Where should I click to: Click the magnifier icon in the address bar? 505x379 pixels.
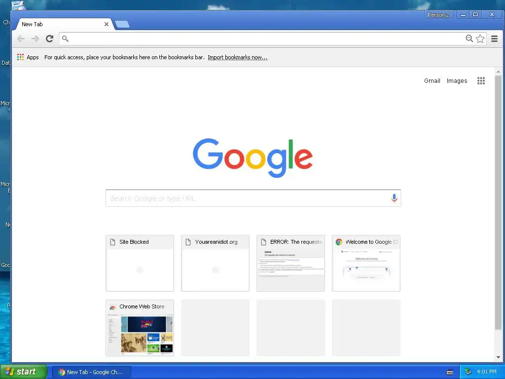coord(66,38)
